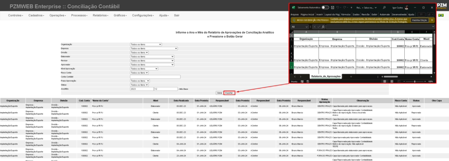Open the Elaborador dropdown
The image size is (449, 161).
click(x=152, y=57)
